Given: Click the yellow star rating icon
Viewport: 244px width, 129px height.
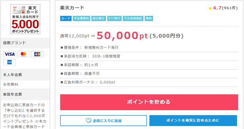Looking at the screenshot, I should [x=210, y=8].
